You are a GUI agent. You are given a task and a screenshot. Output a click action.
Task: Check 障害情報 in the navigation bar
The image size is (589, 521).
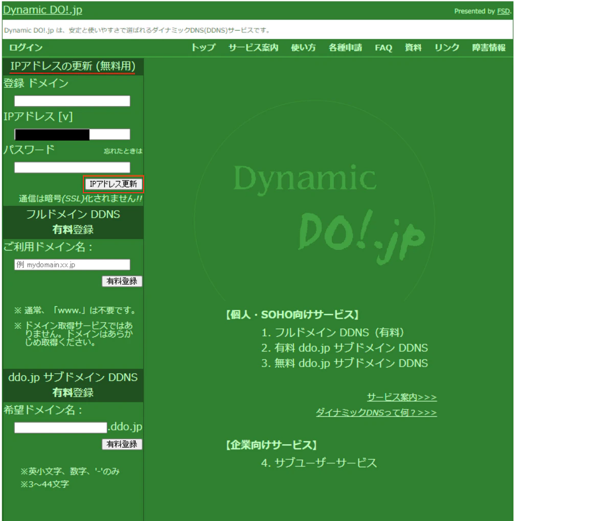[x=489, y=48]
